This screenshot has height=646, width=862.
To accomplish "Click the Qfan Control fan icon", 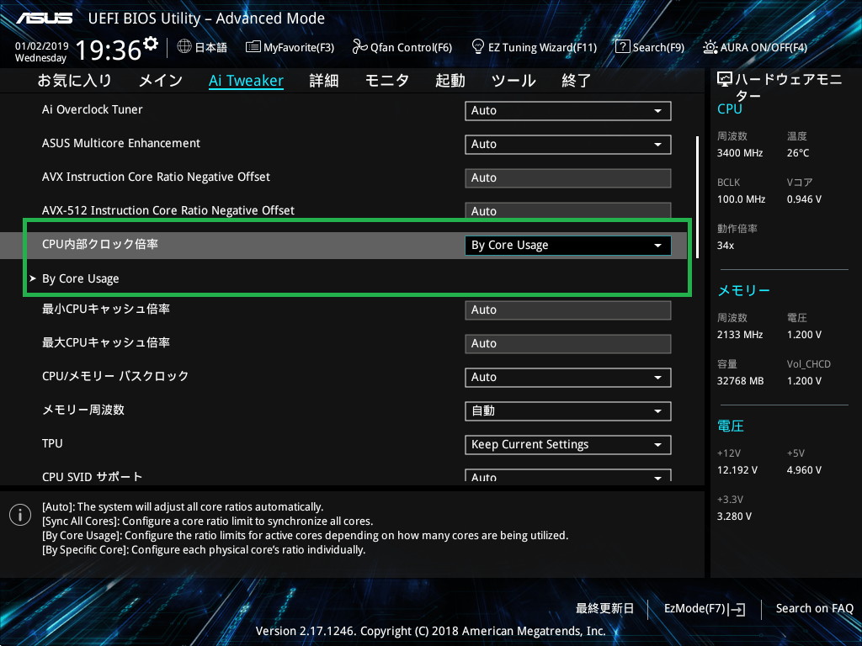I will (359, 47).
